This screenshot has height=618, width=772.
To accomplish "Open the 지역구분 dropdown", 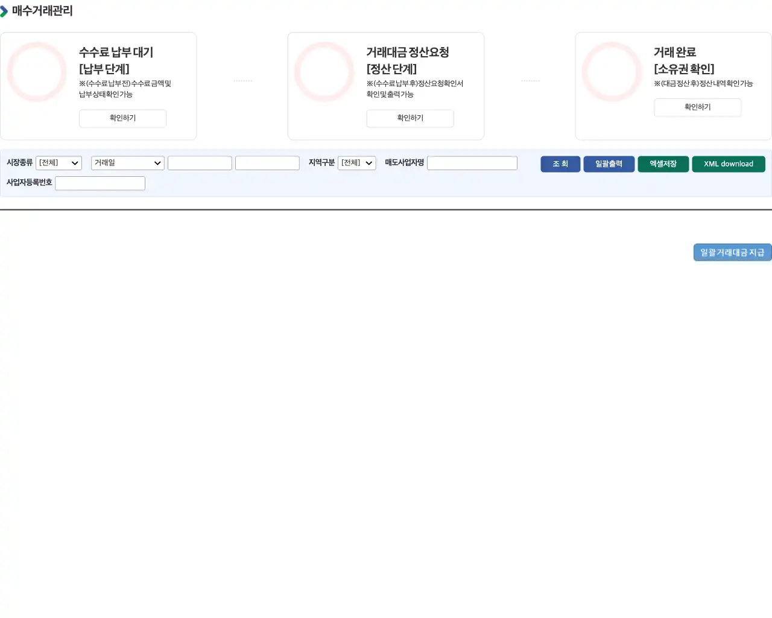I will [357, 163].
